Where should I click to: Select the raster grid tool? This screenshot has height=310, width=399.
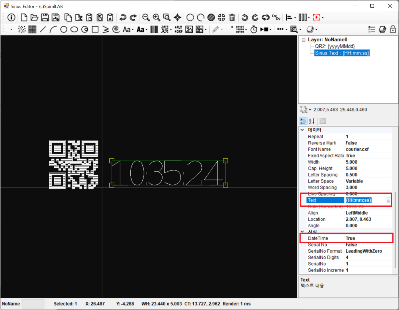[x=32, y=29]
